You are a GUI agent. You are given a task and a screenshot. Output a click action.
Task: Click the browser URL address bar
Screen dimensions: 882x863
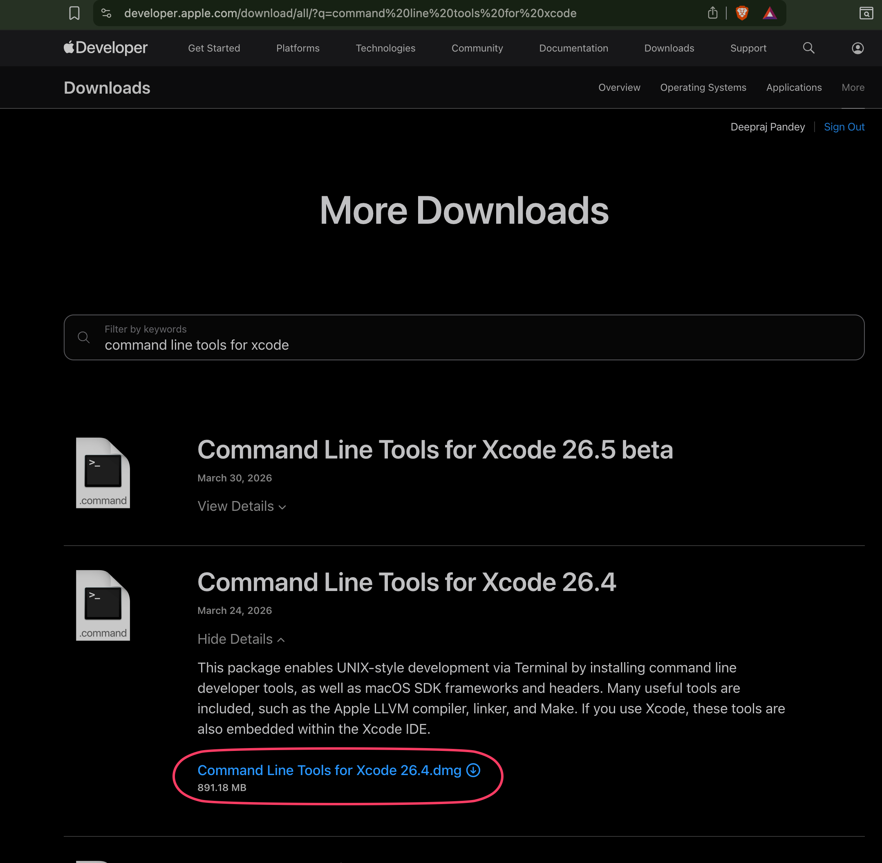click(x=350, y=13)
